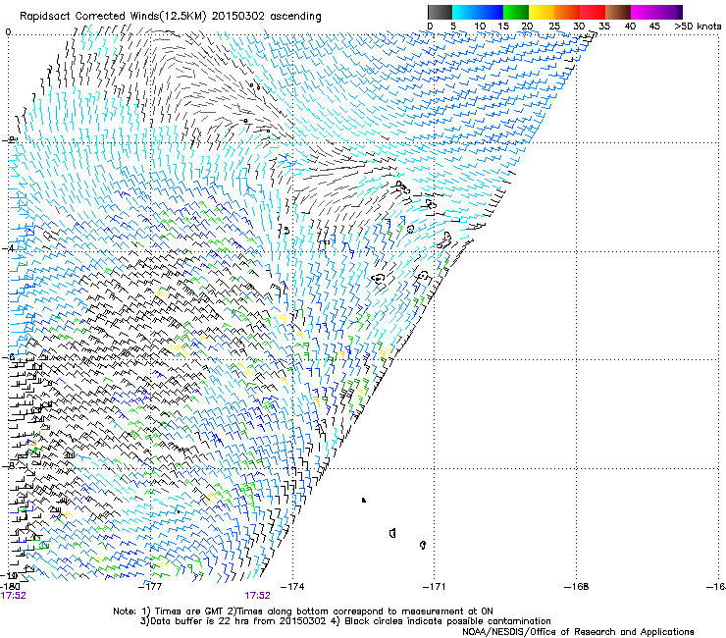The width and height of the screenshot is (726, 638).
Task: Click the latitude label 0 at top left
Action: click(x=8, y=32)
